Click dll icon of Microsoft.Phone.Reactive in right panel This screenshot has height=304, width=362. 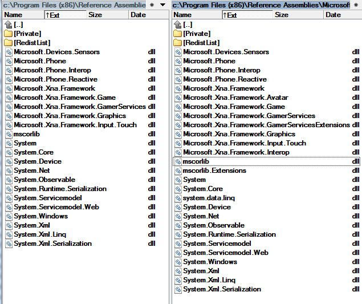[x=178, y=79]
